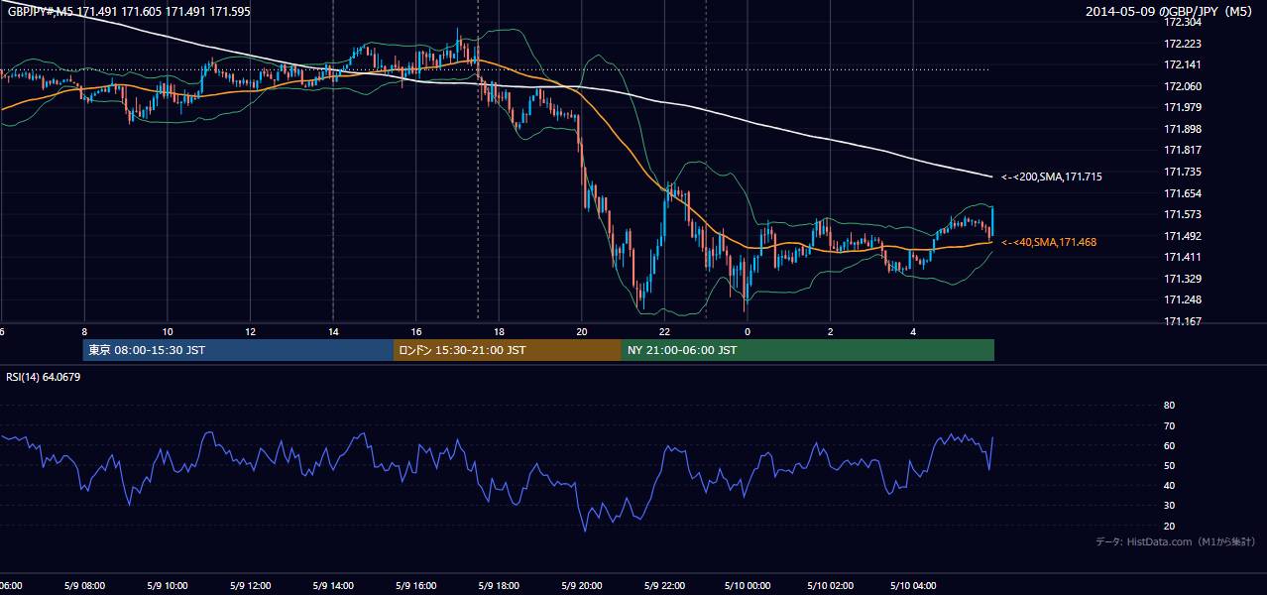
Task: Click price axis value 171.411
Action: coord(1183,257)
